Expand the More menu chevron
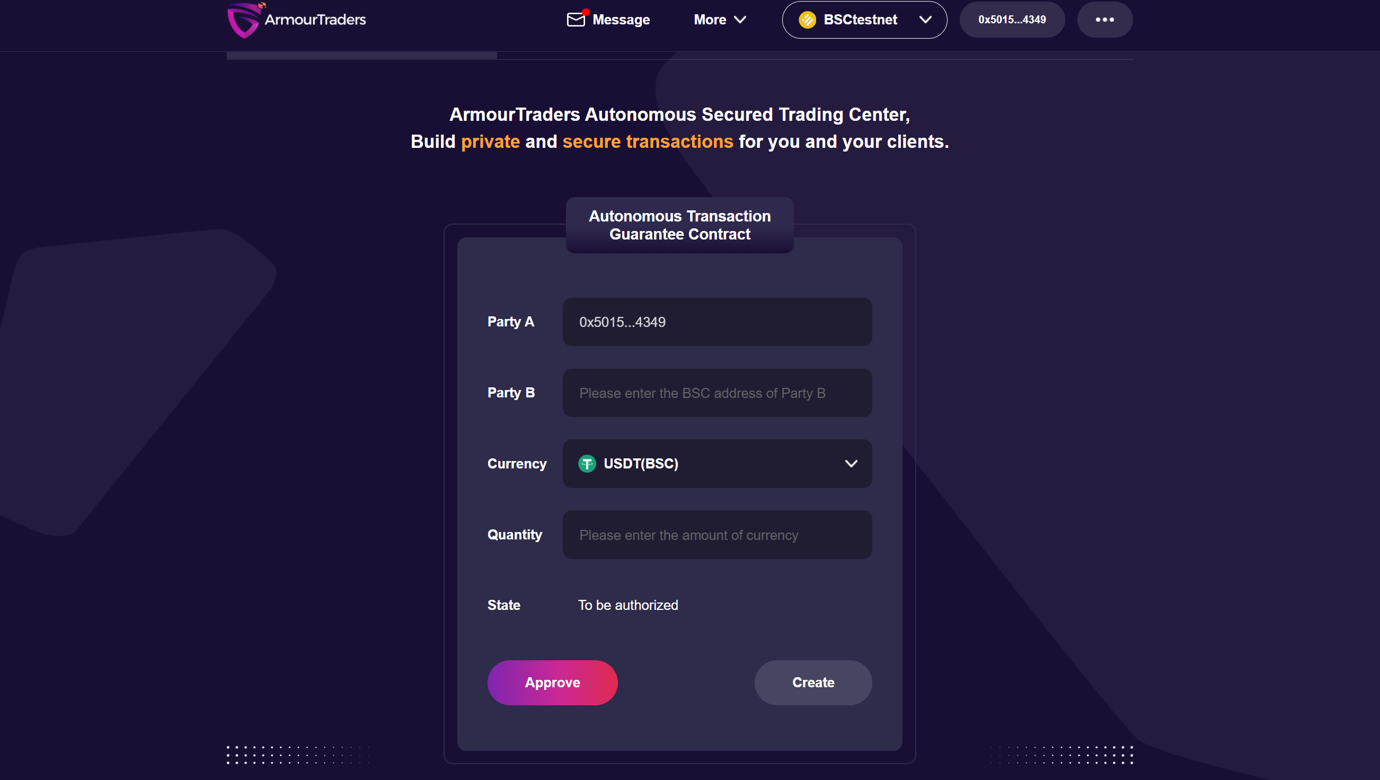The height and width of the screenshot is (780, 1380). click(740, 20)
